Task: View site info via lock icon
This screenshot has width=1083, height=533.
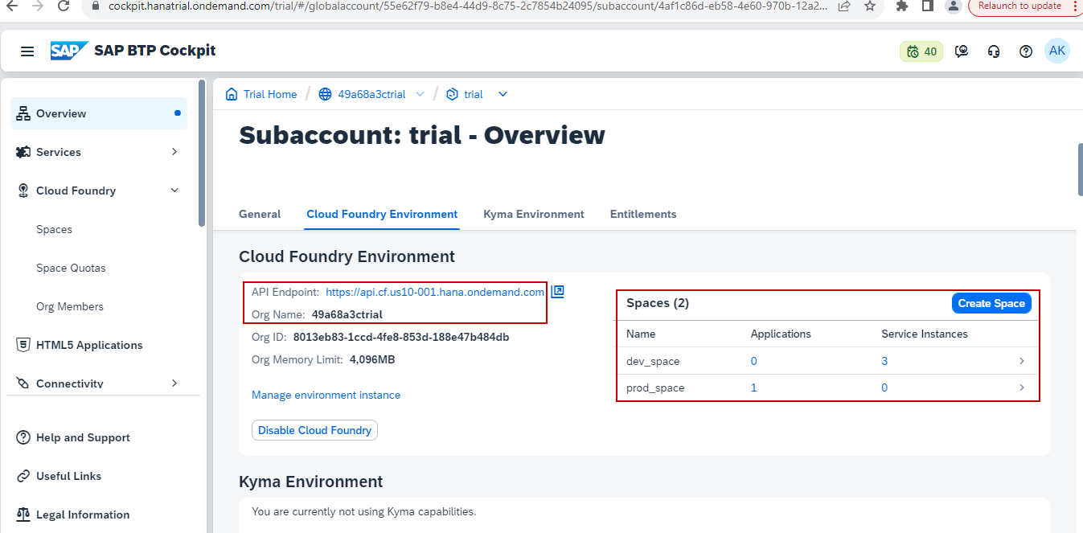Action: tap(95, 6)
